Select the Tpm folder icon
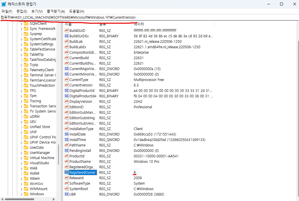The width and height of the screenshot is (299, 201). click(26, 96)
